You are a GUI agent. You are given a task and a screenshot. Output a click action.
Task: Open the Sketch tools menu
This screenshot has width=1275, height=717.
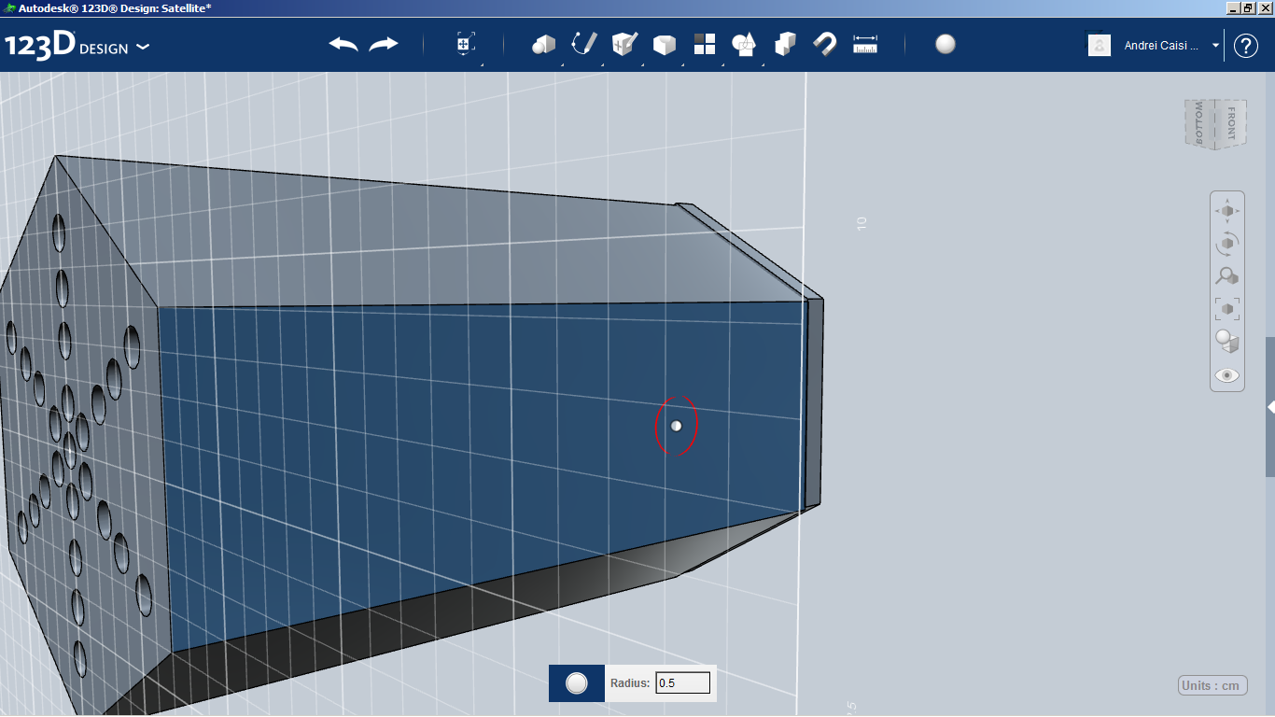pyautogui.click(x=584, y=44)
